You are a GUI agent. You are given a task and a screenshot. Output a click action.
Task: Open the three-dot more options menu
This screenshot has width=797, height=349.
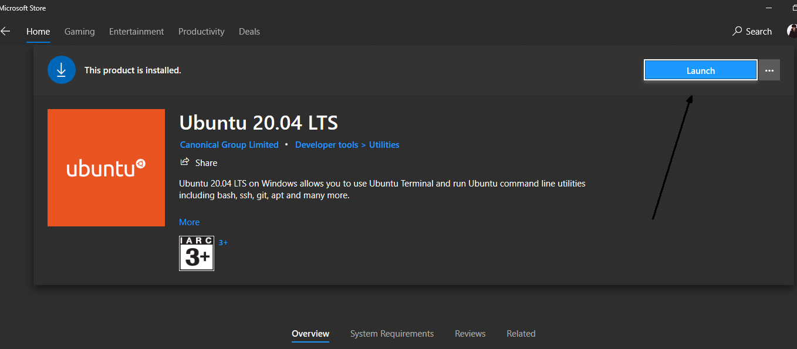(769, 70)
